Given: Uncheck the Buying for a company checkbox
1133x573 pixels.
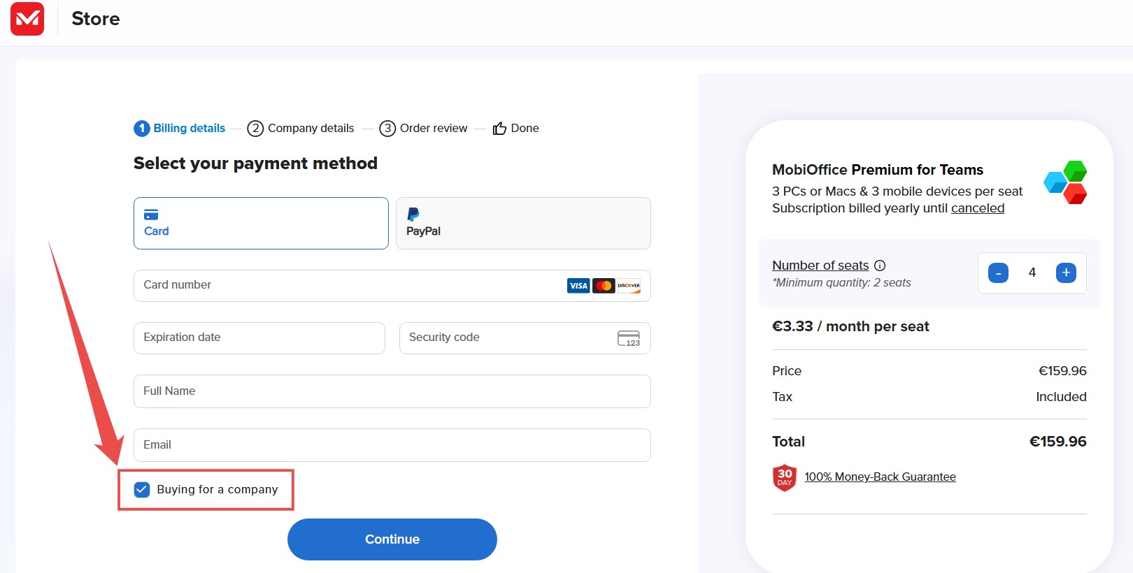Looking at the screenshot, I should 142,490.
